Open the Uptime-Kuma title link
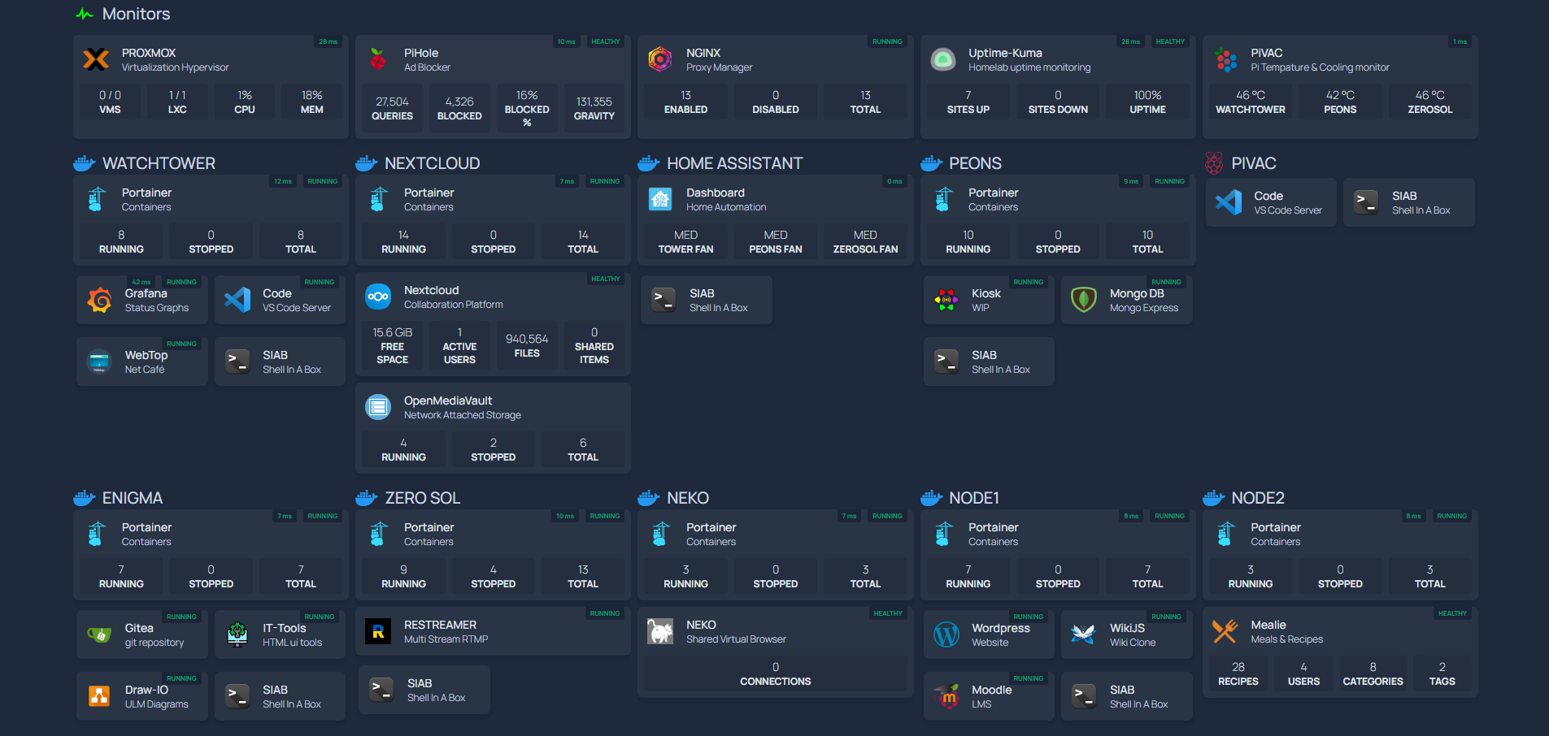1549x736 pixels. click(x=1005, y=53)
